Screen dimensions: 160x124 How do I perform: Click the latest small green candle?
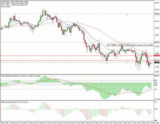pos(151,63)
